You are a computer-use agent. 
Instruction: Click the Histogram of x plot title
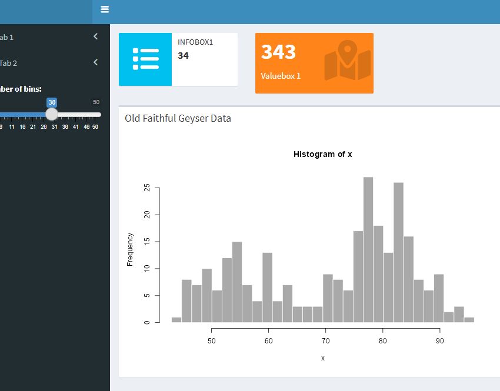pos(322,154)
